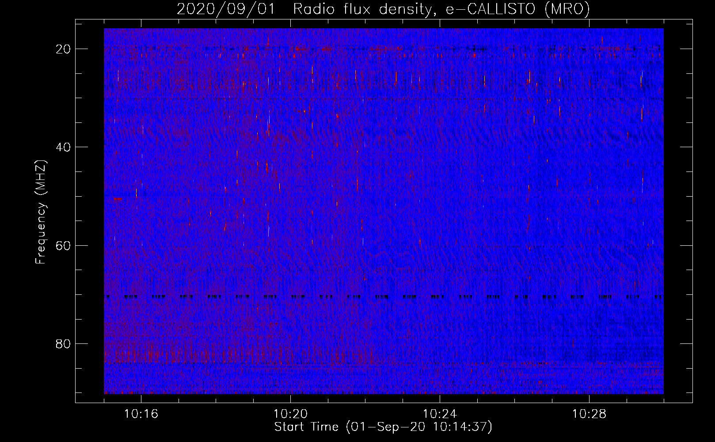The height and width of the screenshot is (442, 715).
Task: Click the plot title 'Radio flux density, e-CALLISTO (MRO)'
Action: [x=441, y=9]
